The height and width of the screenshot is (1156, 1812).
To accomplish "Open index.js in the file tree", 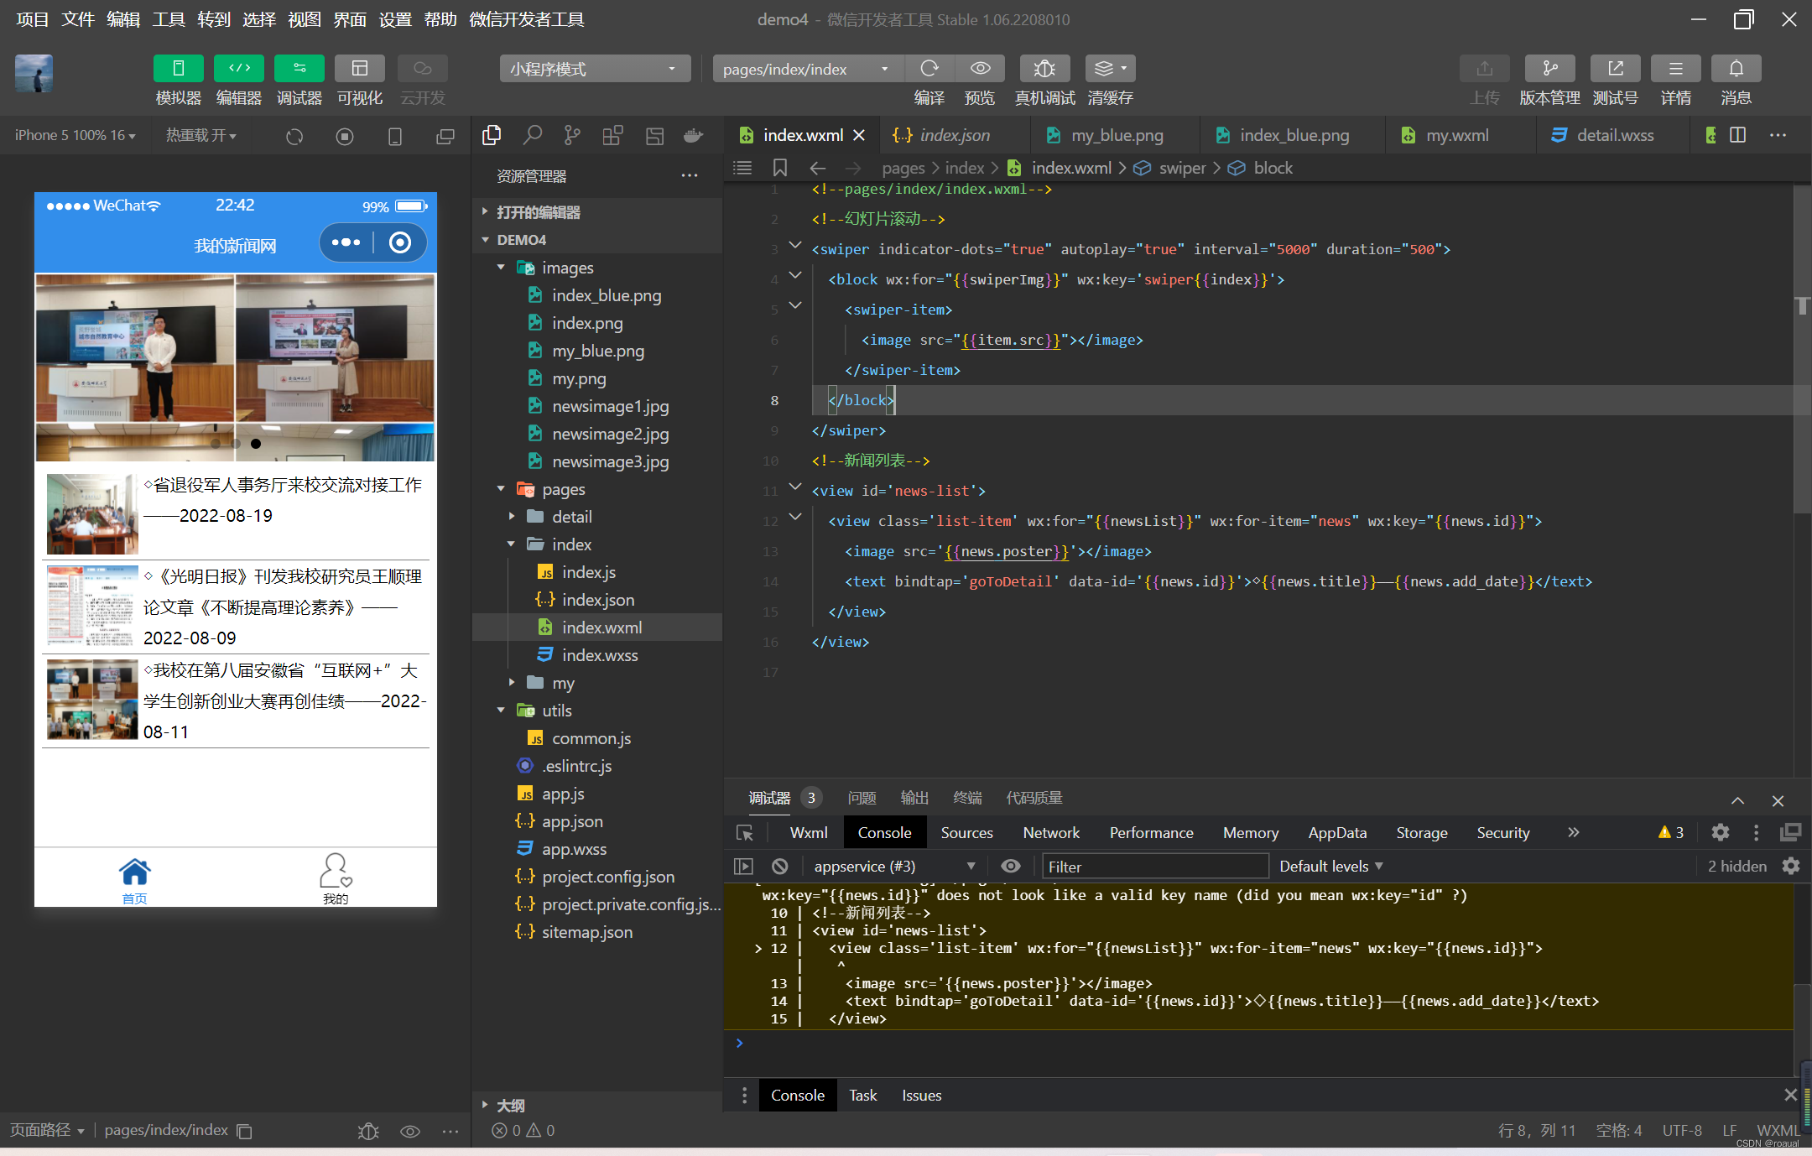I will pos(588,572).
